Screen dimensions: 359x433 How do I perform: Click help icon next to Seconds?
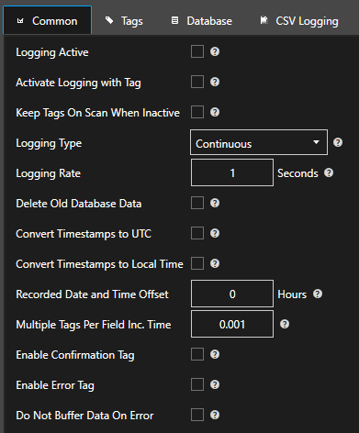pos(329,172)
